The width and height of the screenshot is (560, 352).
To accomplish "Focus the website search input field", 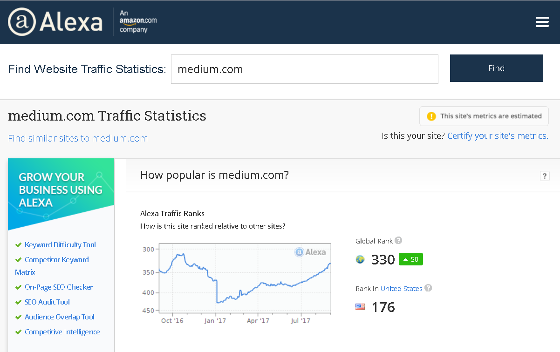I will click(x=305, y=69).
